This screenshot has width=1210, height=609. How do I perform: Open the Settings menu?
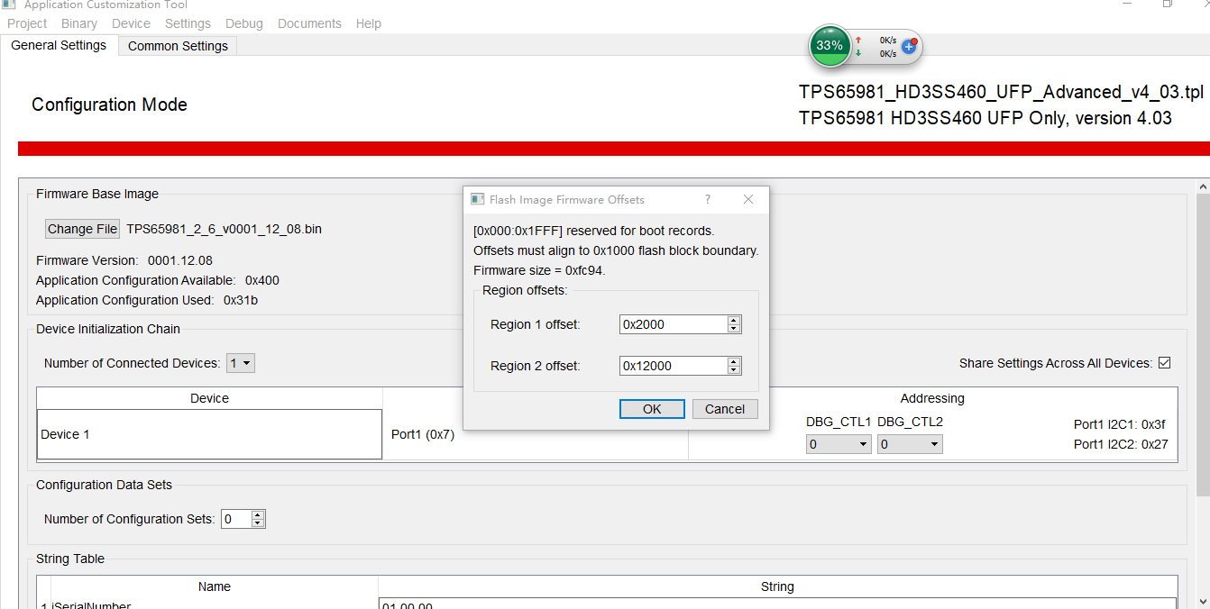coord(188,23)
